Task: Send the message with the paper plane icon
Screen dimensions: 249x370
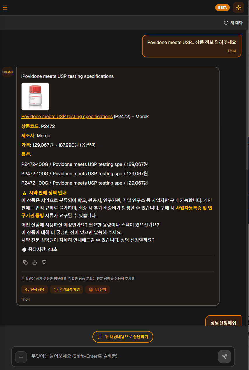Action: click(224, 357)
